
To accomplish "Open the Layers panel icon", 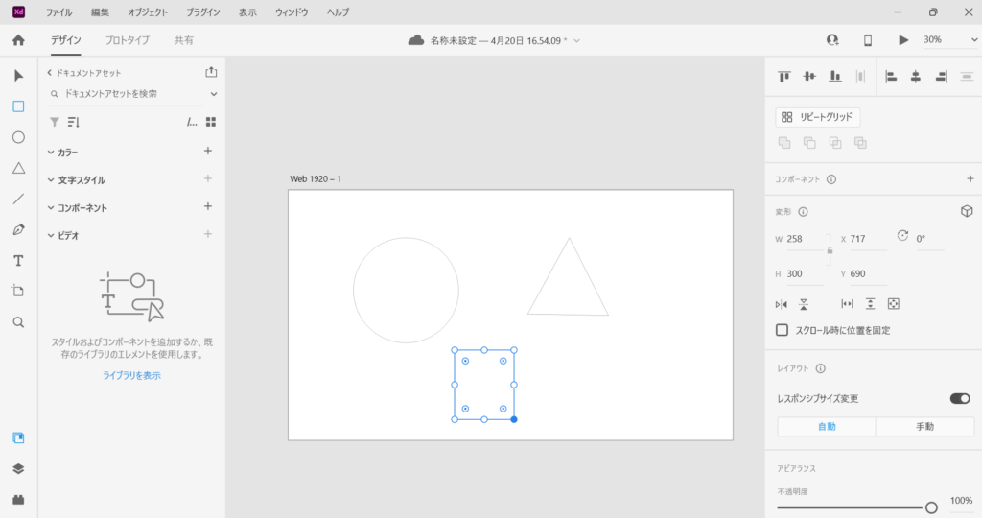I will tap(18, 469).
